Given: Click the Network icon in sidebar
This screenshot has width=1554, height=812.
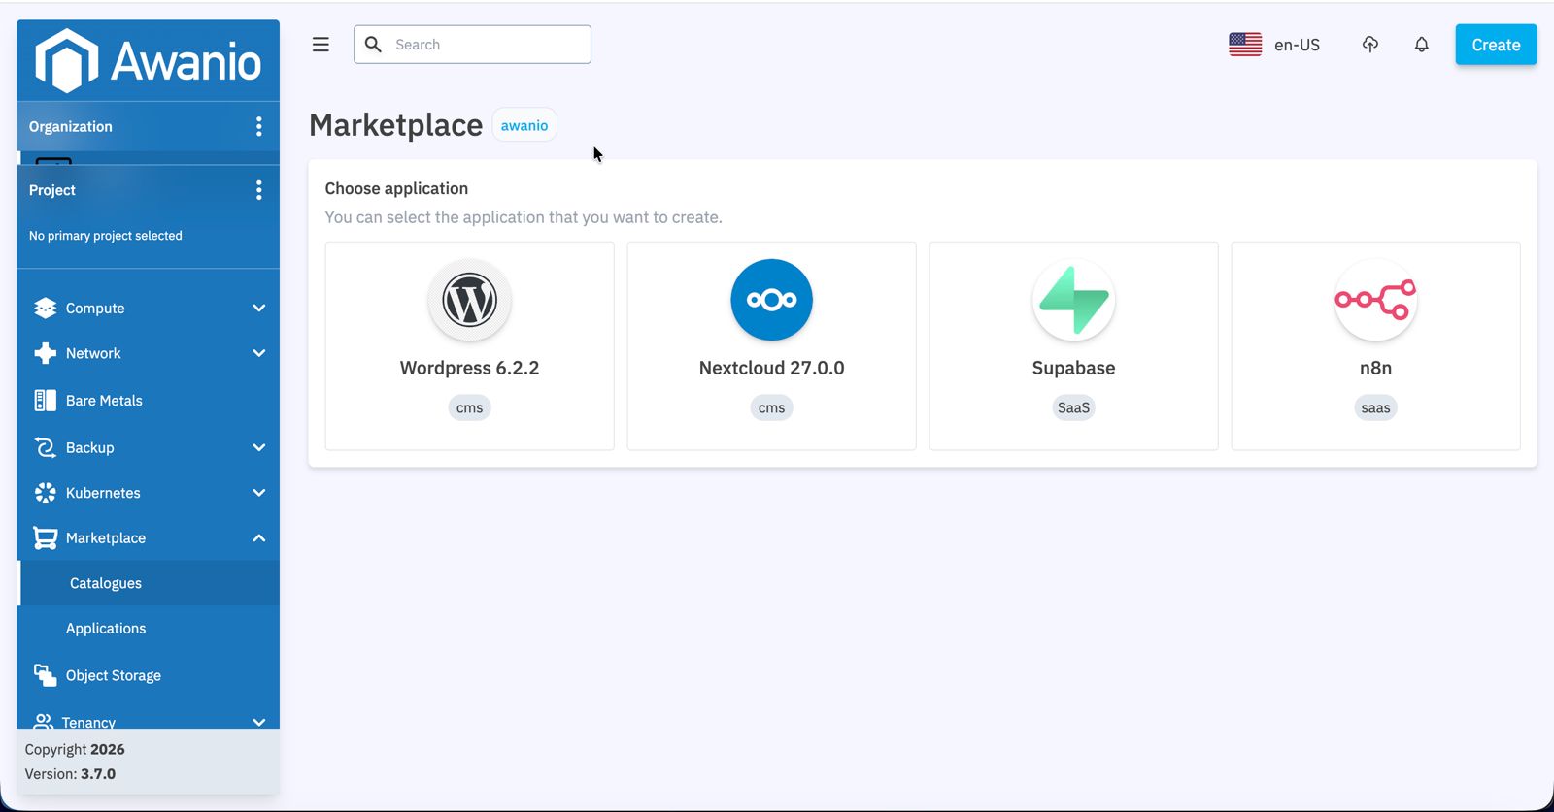Looking at the screenshot, I should [45, 353].
